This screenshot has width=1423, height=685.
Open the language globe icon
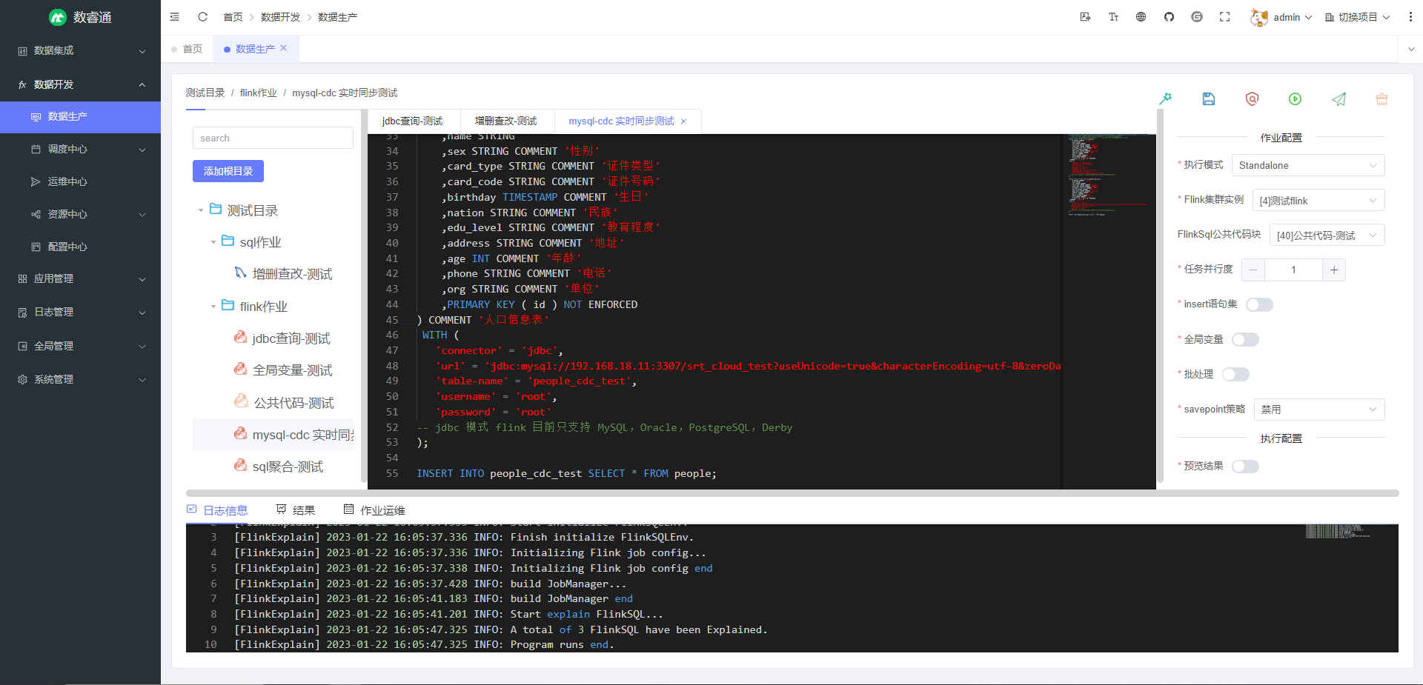tap(1141, 17)
